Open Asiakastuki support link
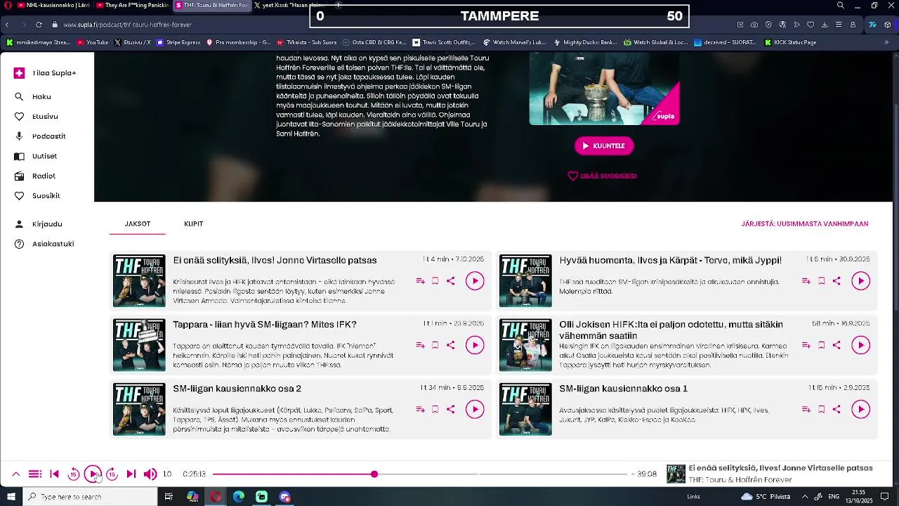Screen dimensions: 899x506 pos(44,244)
